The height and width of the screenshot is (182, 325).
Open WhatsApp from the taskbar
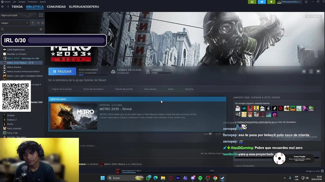point(148,178)
